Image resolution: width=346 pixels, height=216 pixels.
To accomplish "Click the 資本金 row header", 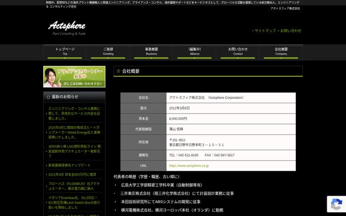I will click(x=143, y=119).
